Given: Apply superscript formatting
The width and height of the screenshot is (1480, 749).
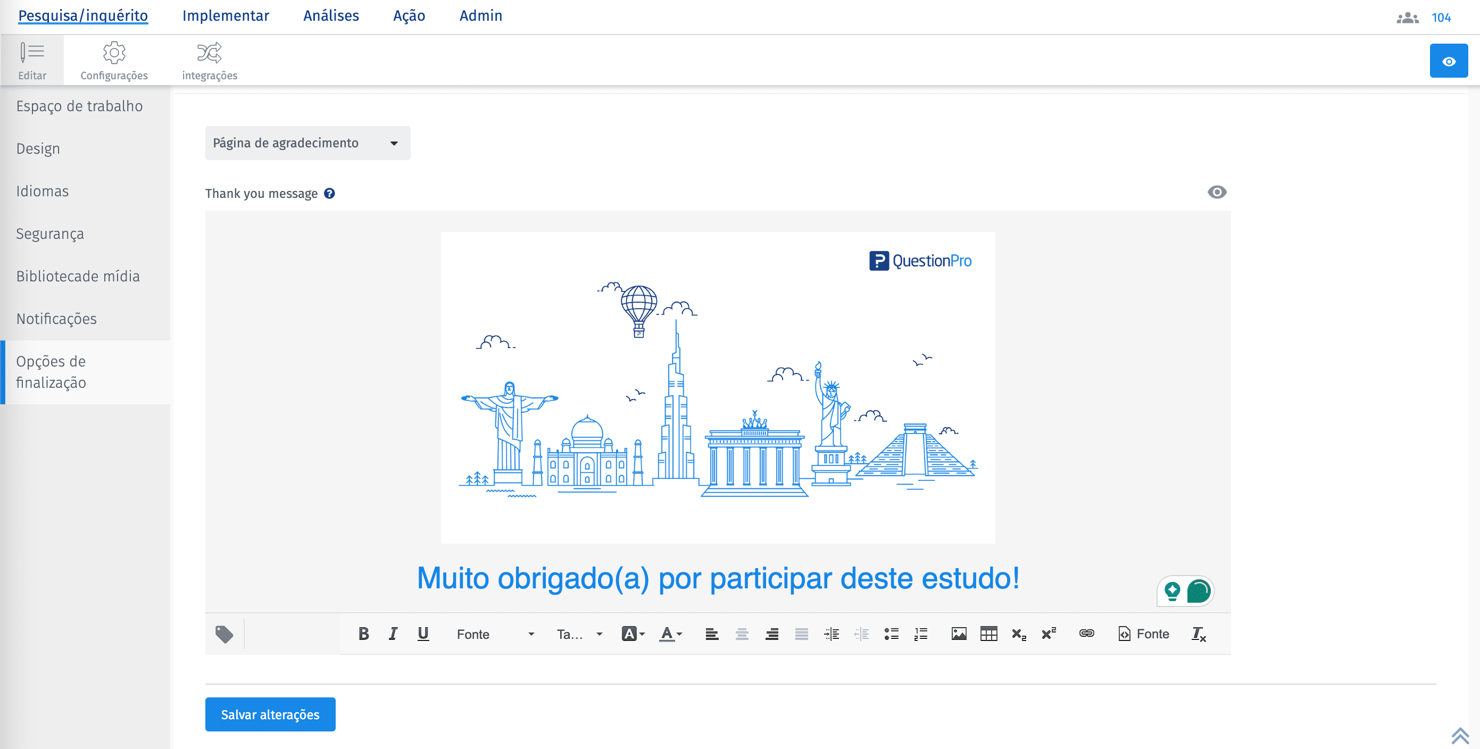Looking at the screenshot, I should [1049, 634].
